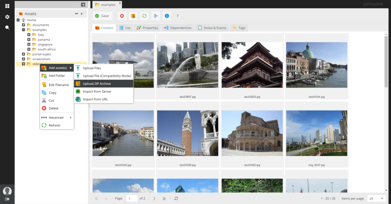Click the Save button
Viewport: 391px width, 204px height.
[102, 16]
